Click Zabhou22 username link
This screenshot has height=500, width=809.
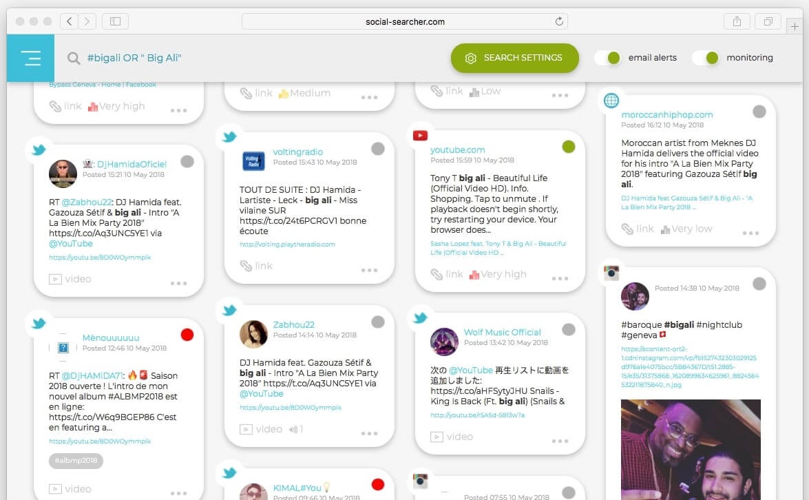[x=293, y=324]
